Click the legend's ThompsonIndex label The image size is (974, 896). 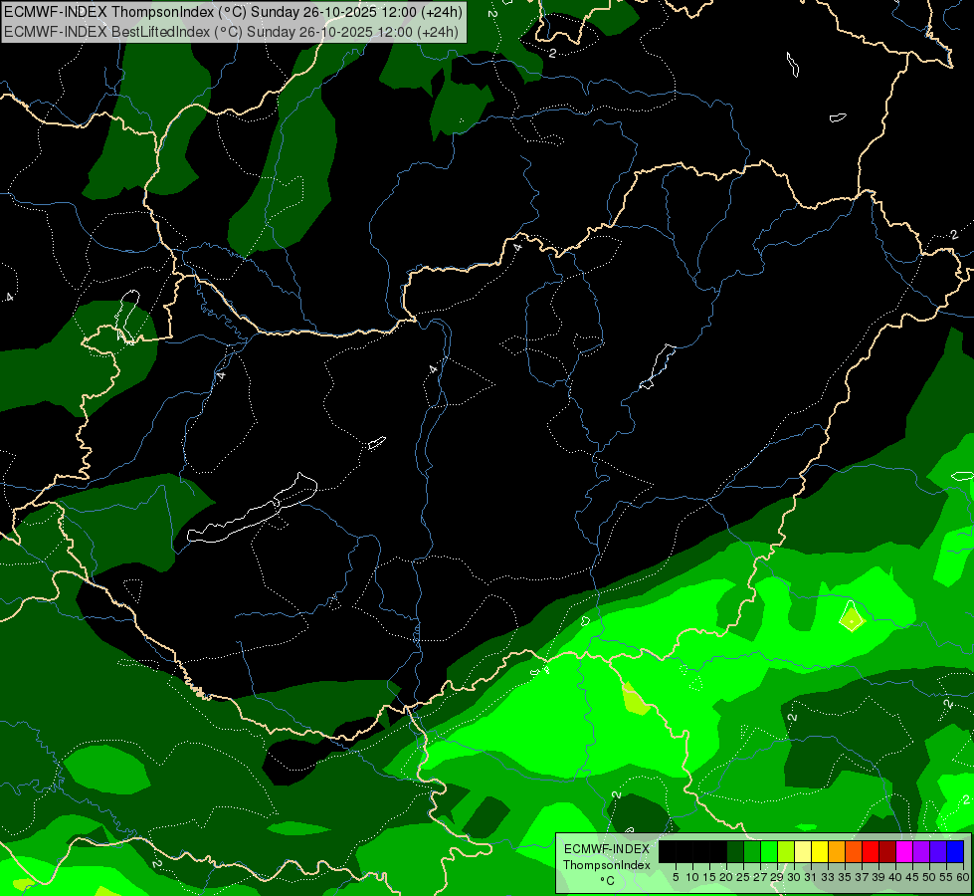[x=607, y=865]
